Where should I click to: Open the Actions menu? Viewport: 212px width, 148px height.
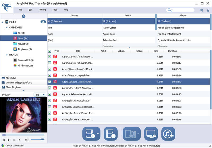pos(42,10)
